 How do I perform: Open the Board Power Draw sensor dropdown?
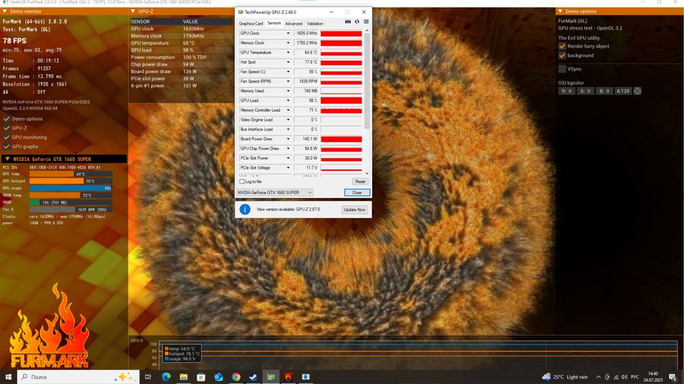click(288, 139)
